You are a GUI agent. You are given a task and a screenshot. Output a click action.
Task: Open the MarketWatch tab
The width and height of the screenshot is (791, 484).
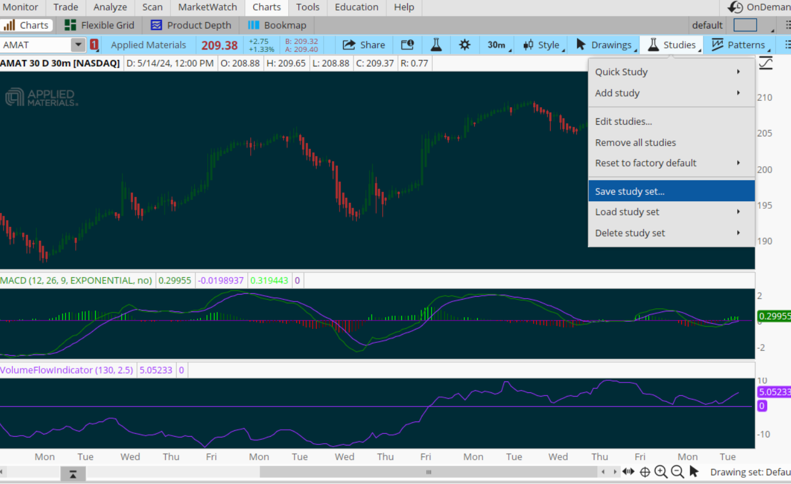pyautogui.click(x=208, y=8)
